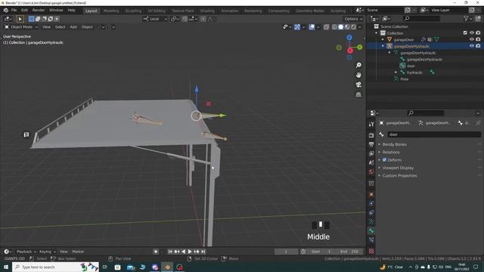Open the timeline Playback popover
Viewport: 484px width, 272px height.
(26, 252)
